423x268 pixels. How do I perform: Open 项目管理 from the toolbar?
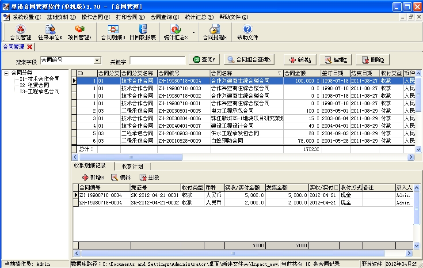click(80, 32)
